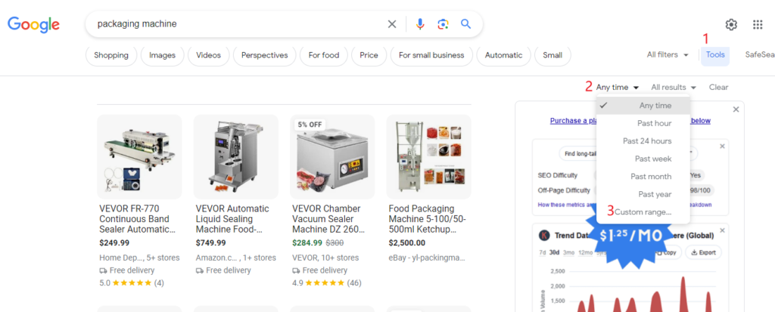Viewport: 775px width, 312px height.
Task: Copy the trend data
Action: point(667,252)
